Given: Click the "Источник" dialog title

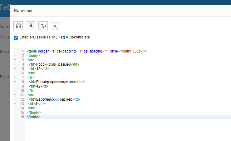Looking at the screenshot, I should tap(23, 11).
